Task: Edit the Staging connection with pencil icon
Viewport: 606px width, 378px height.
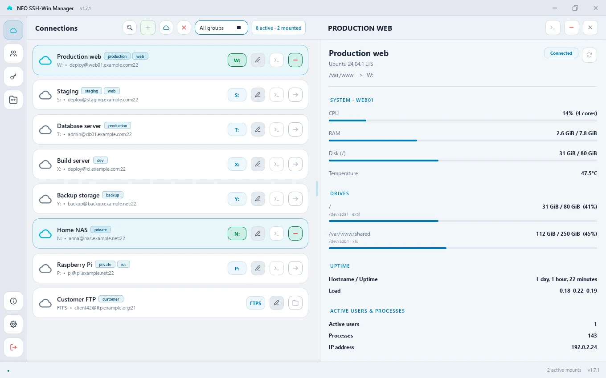Action: (x=258, y=95)
